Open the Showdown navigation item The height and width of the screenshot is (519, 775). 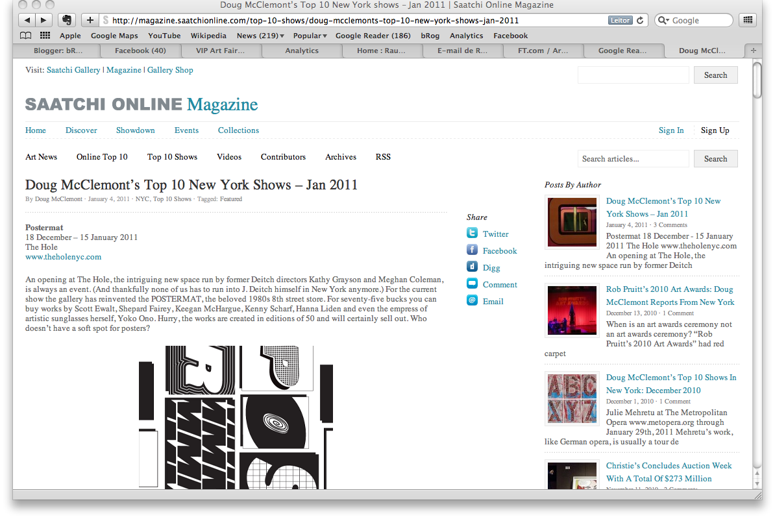136,130
